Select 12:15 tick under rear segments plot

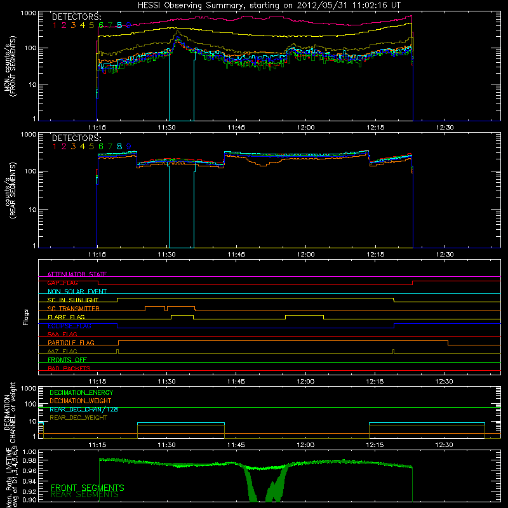click(375, 255)
